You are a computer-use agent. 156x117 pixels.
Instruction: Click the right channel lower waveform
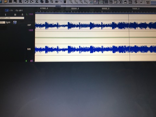click(95, 49)
